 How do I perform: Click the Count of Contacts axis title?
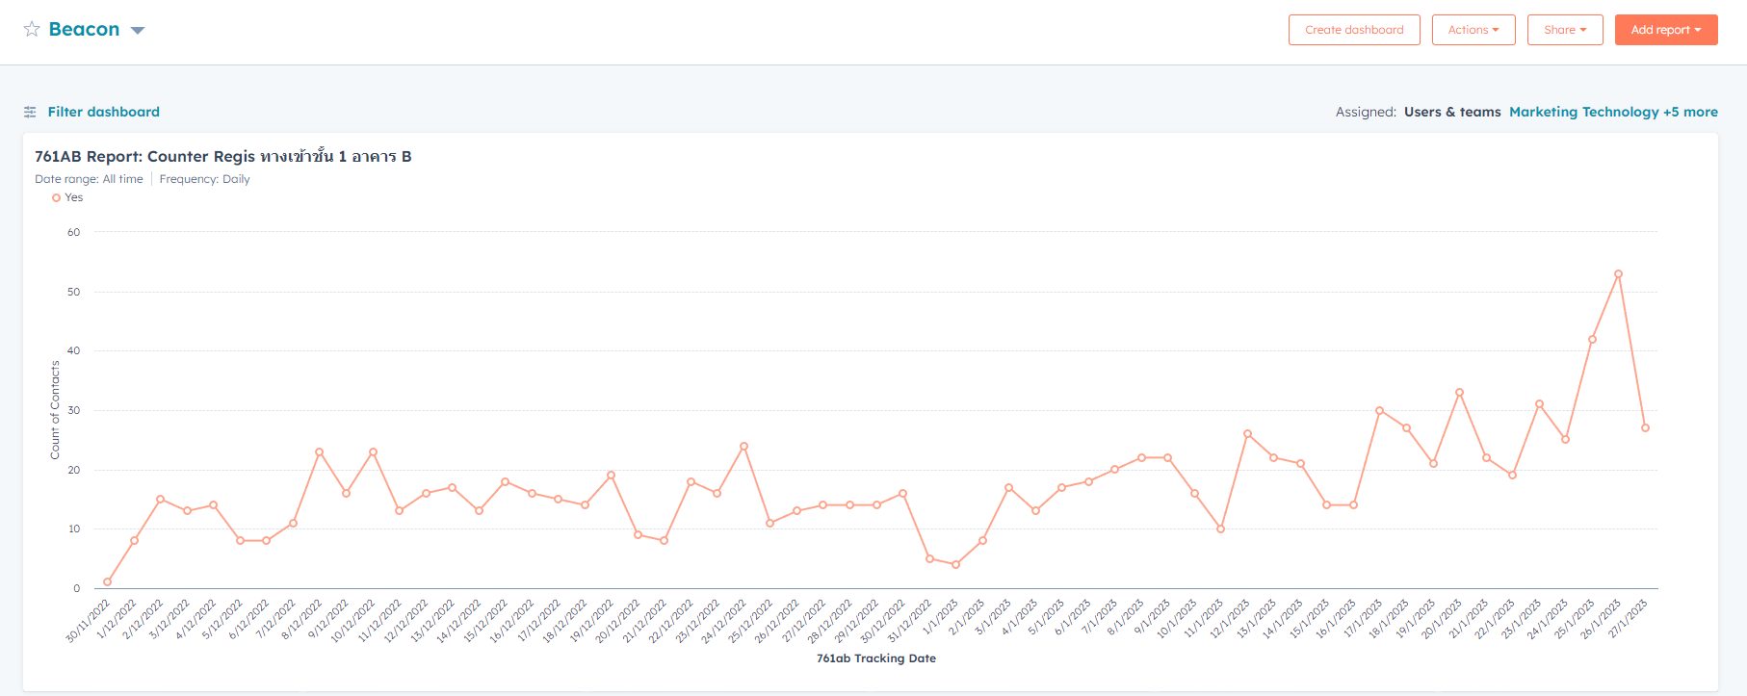coord(55,410)
